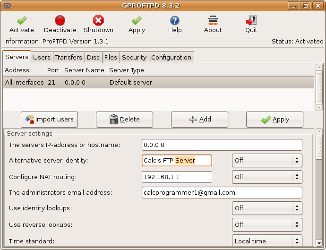Viewport: 326px width, 250px height.
Task: Click the Add server button
Action: point(199,120)
